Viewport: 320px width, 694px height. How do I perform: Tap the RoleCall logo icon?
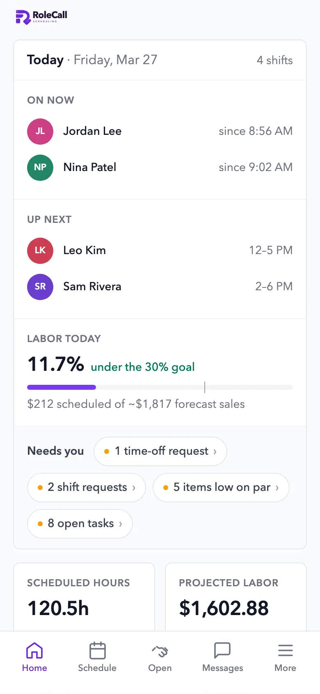(23, 17)
